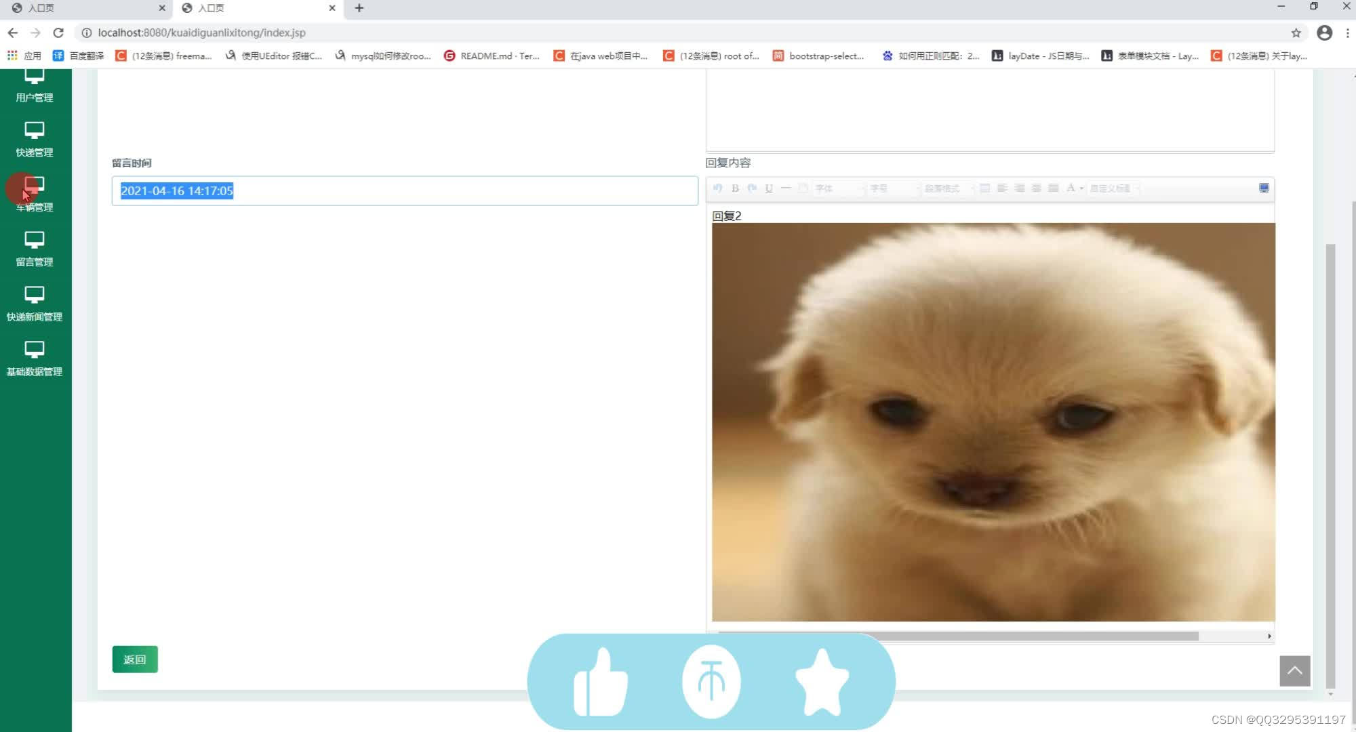The height and width of the screenshot is (732, 1356).
Task: Click the justify-both icon in the editor toolbar
Action: [1053, 188]
